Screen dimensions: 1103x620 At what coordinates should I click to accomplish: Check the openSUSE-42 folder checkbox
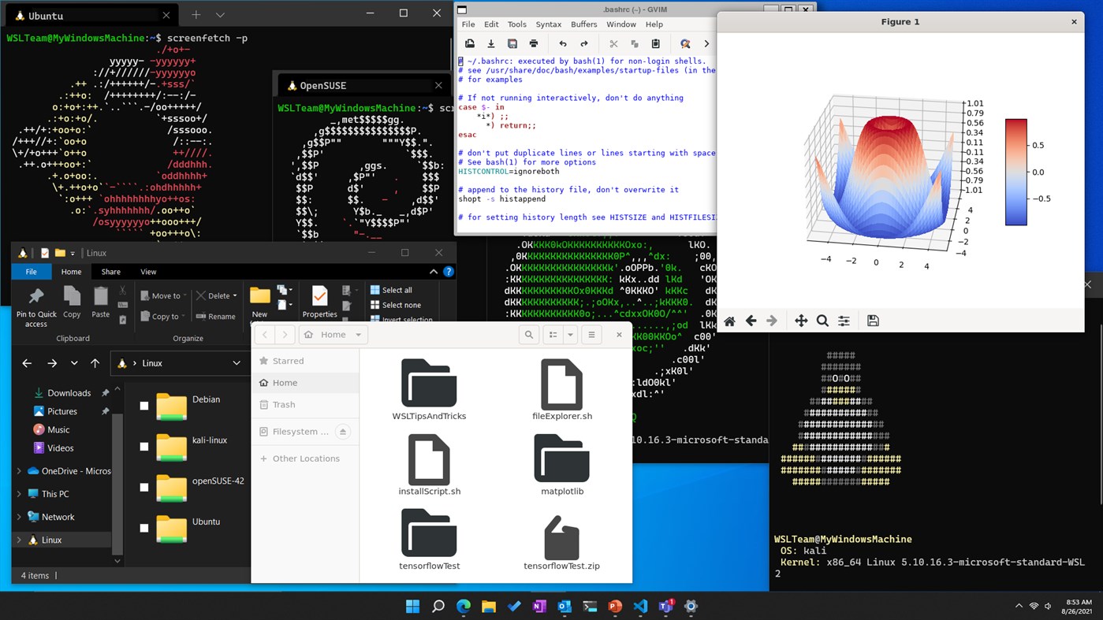(144, 488)
